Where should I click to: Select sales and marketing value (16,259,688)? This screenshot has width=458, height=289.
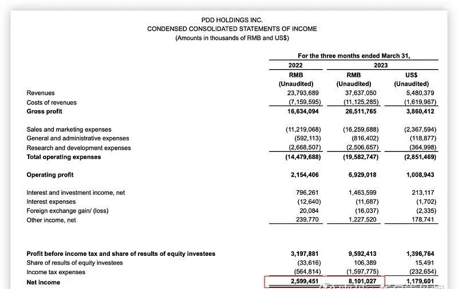point(361,129)
